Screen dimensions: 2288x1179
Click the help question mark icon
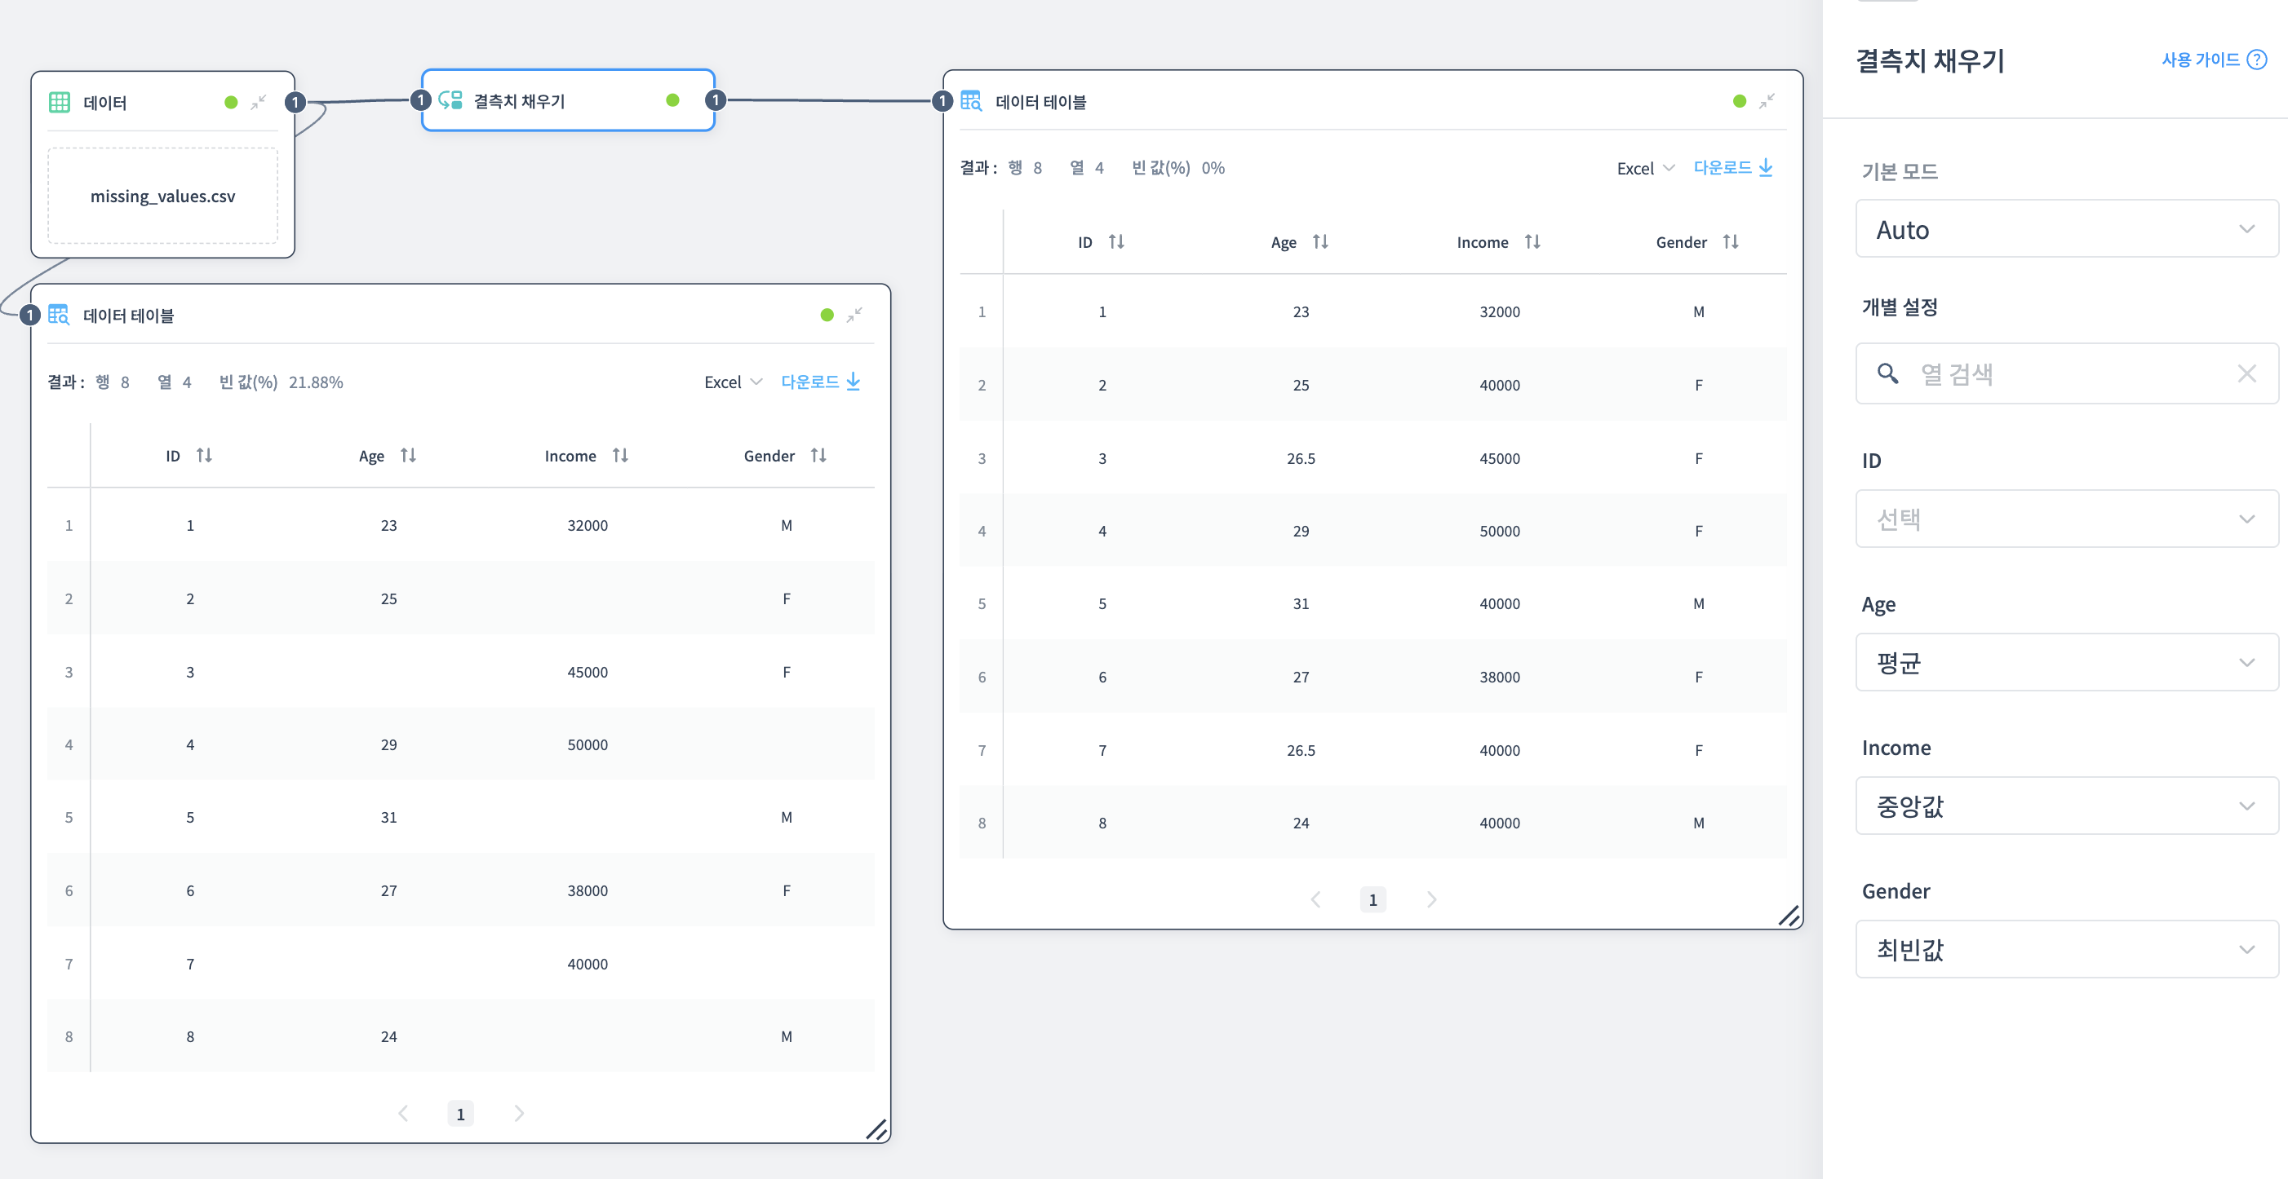2257,60
